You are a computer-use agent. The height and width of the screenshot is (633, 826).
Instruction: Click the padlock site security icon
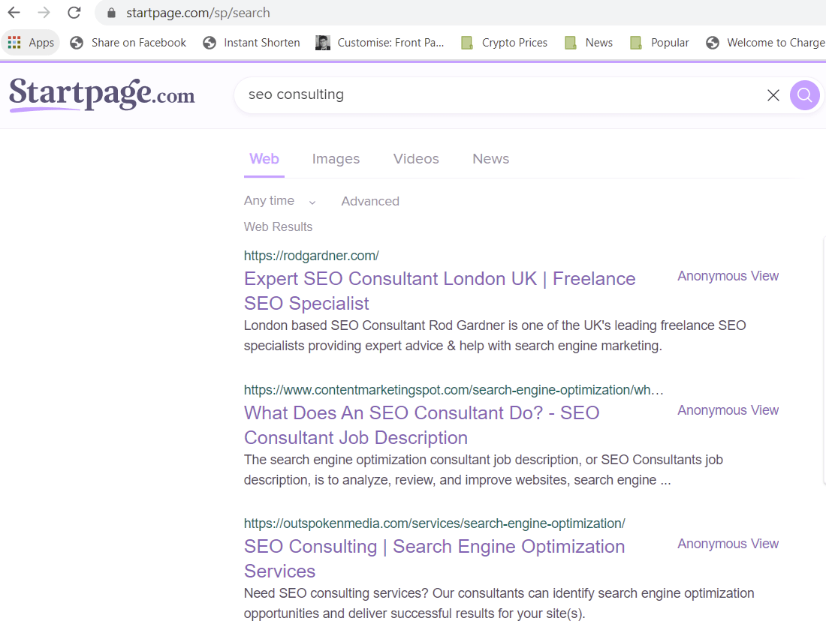coord(111,13)
